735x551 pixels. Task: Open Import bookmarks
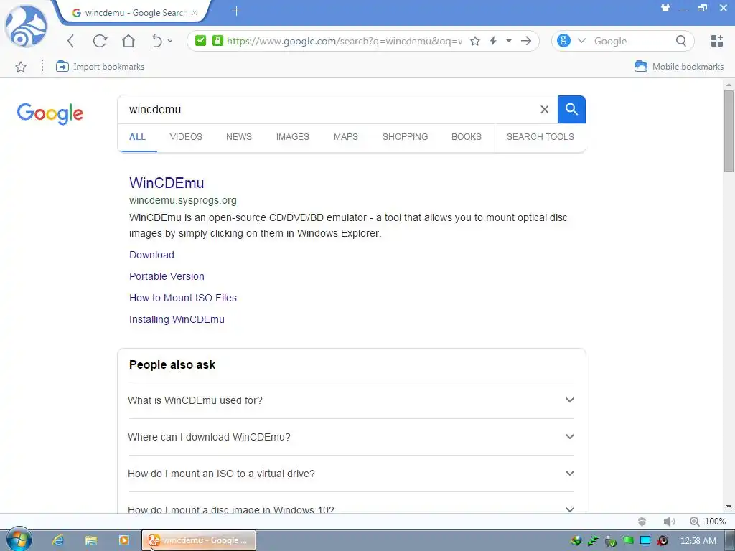pyautogui.click(x=100, y=67)
